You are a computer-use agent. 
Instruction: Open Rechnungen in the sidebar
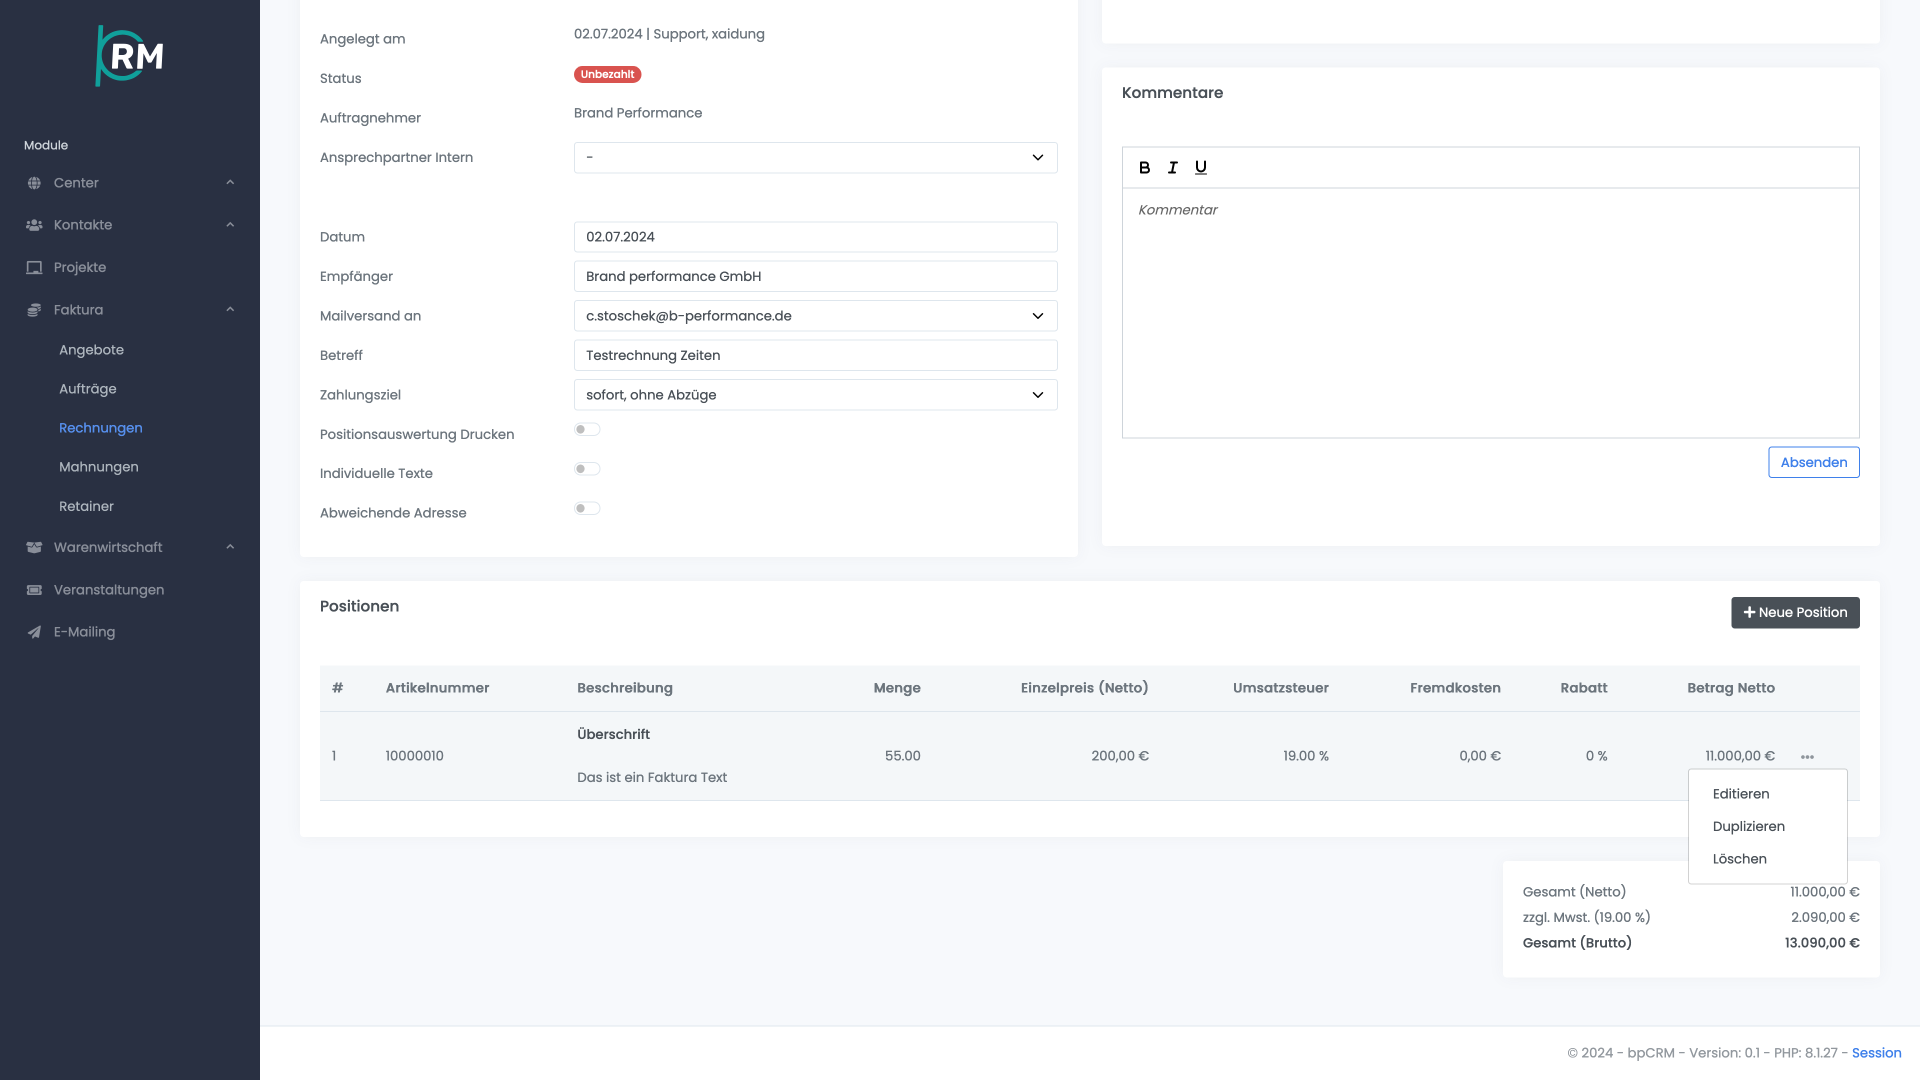[x=100, y=428]
